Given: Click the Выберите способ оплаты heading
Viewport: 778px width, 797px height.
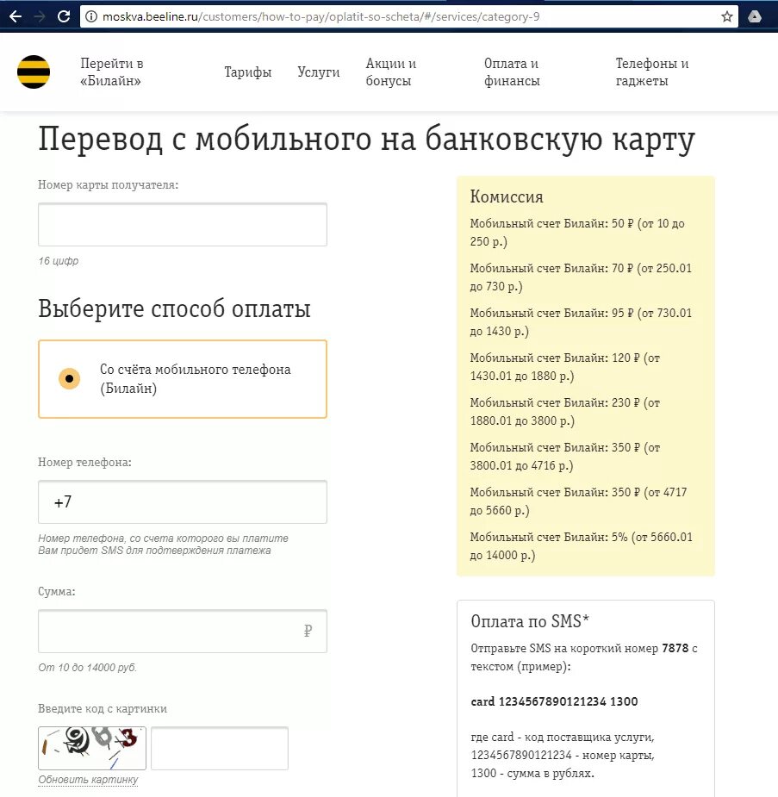Looking at the screenshot, I should [174, 309].
